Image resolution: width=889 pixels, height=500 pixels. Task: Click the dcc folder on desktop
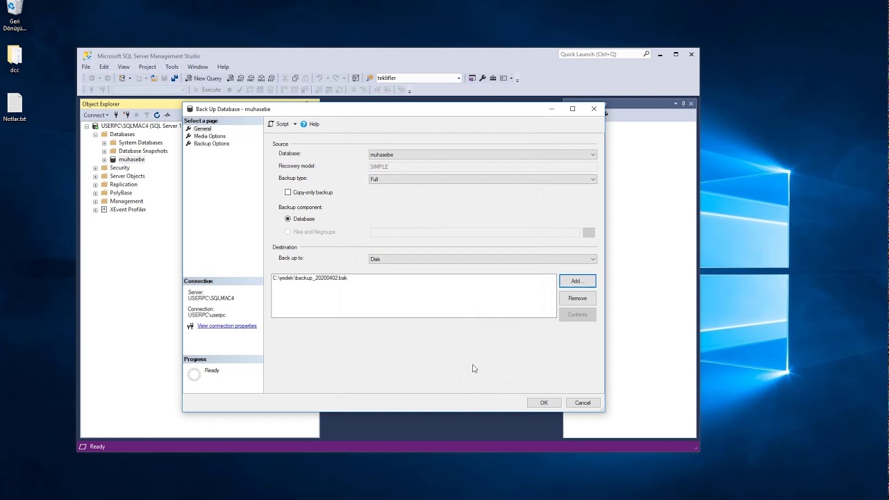coord(15,59)
